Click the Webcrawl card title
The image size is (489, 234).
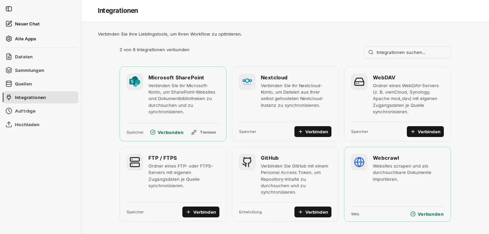[386, 158]
